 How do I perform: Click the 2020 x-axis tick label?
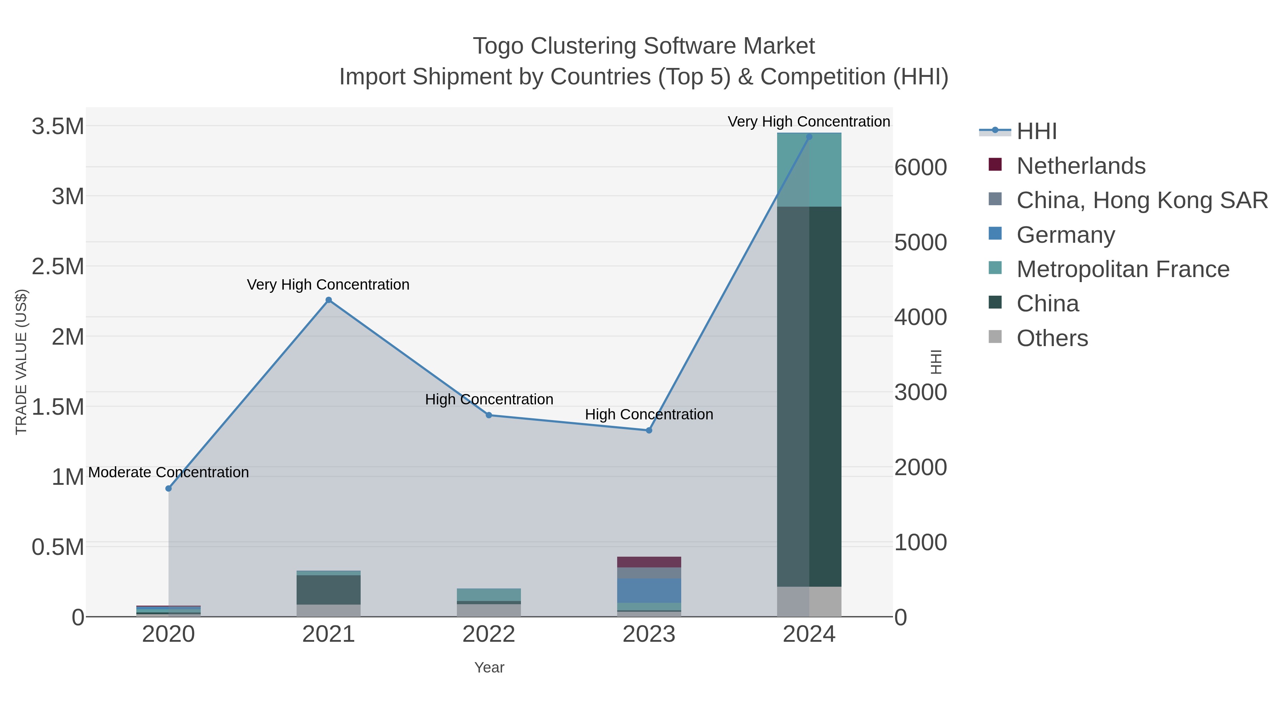pyautogui.click(x=169, y=634)
